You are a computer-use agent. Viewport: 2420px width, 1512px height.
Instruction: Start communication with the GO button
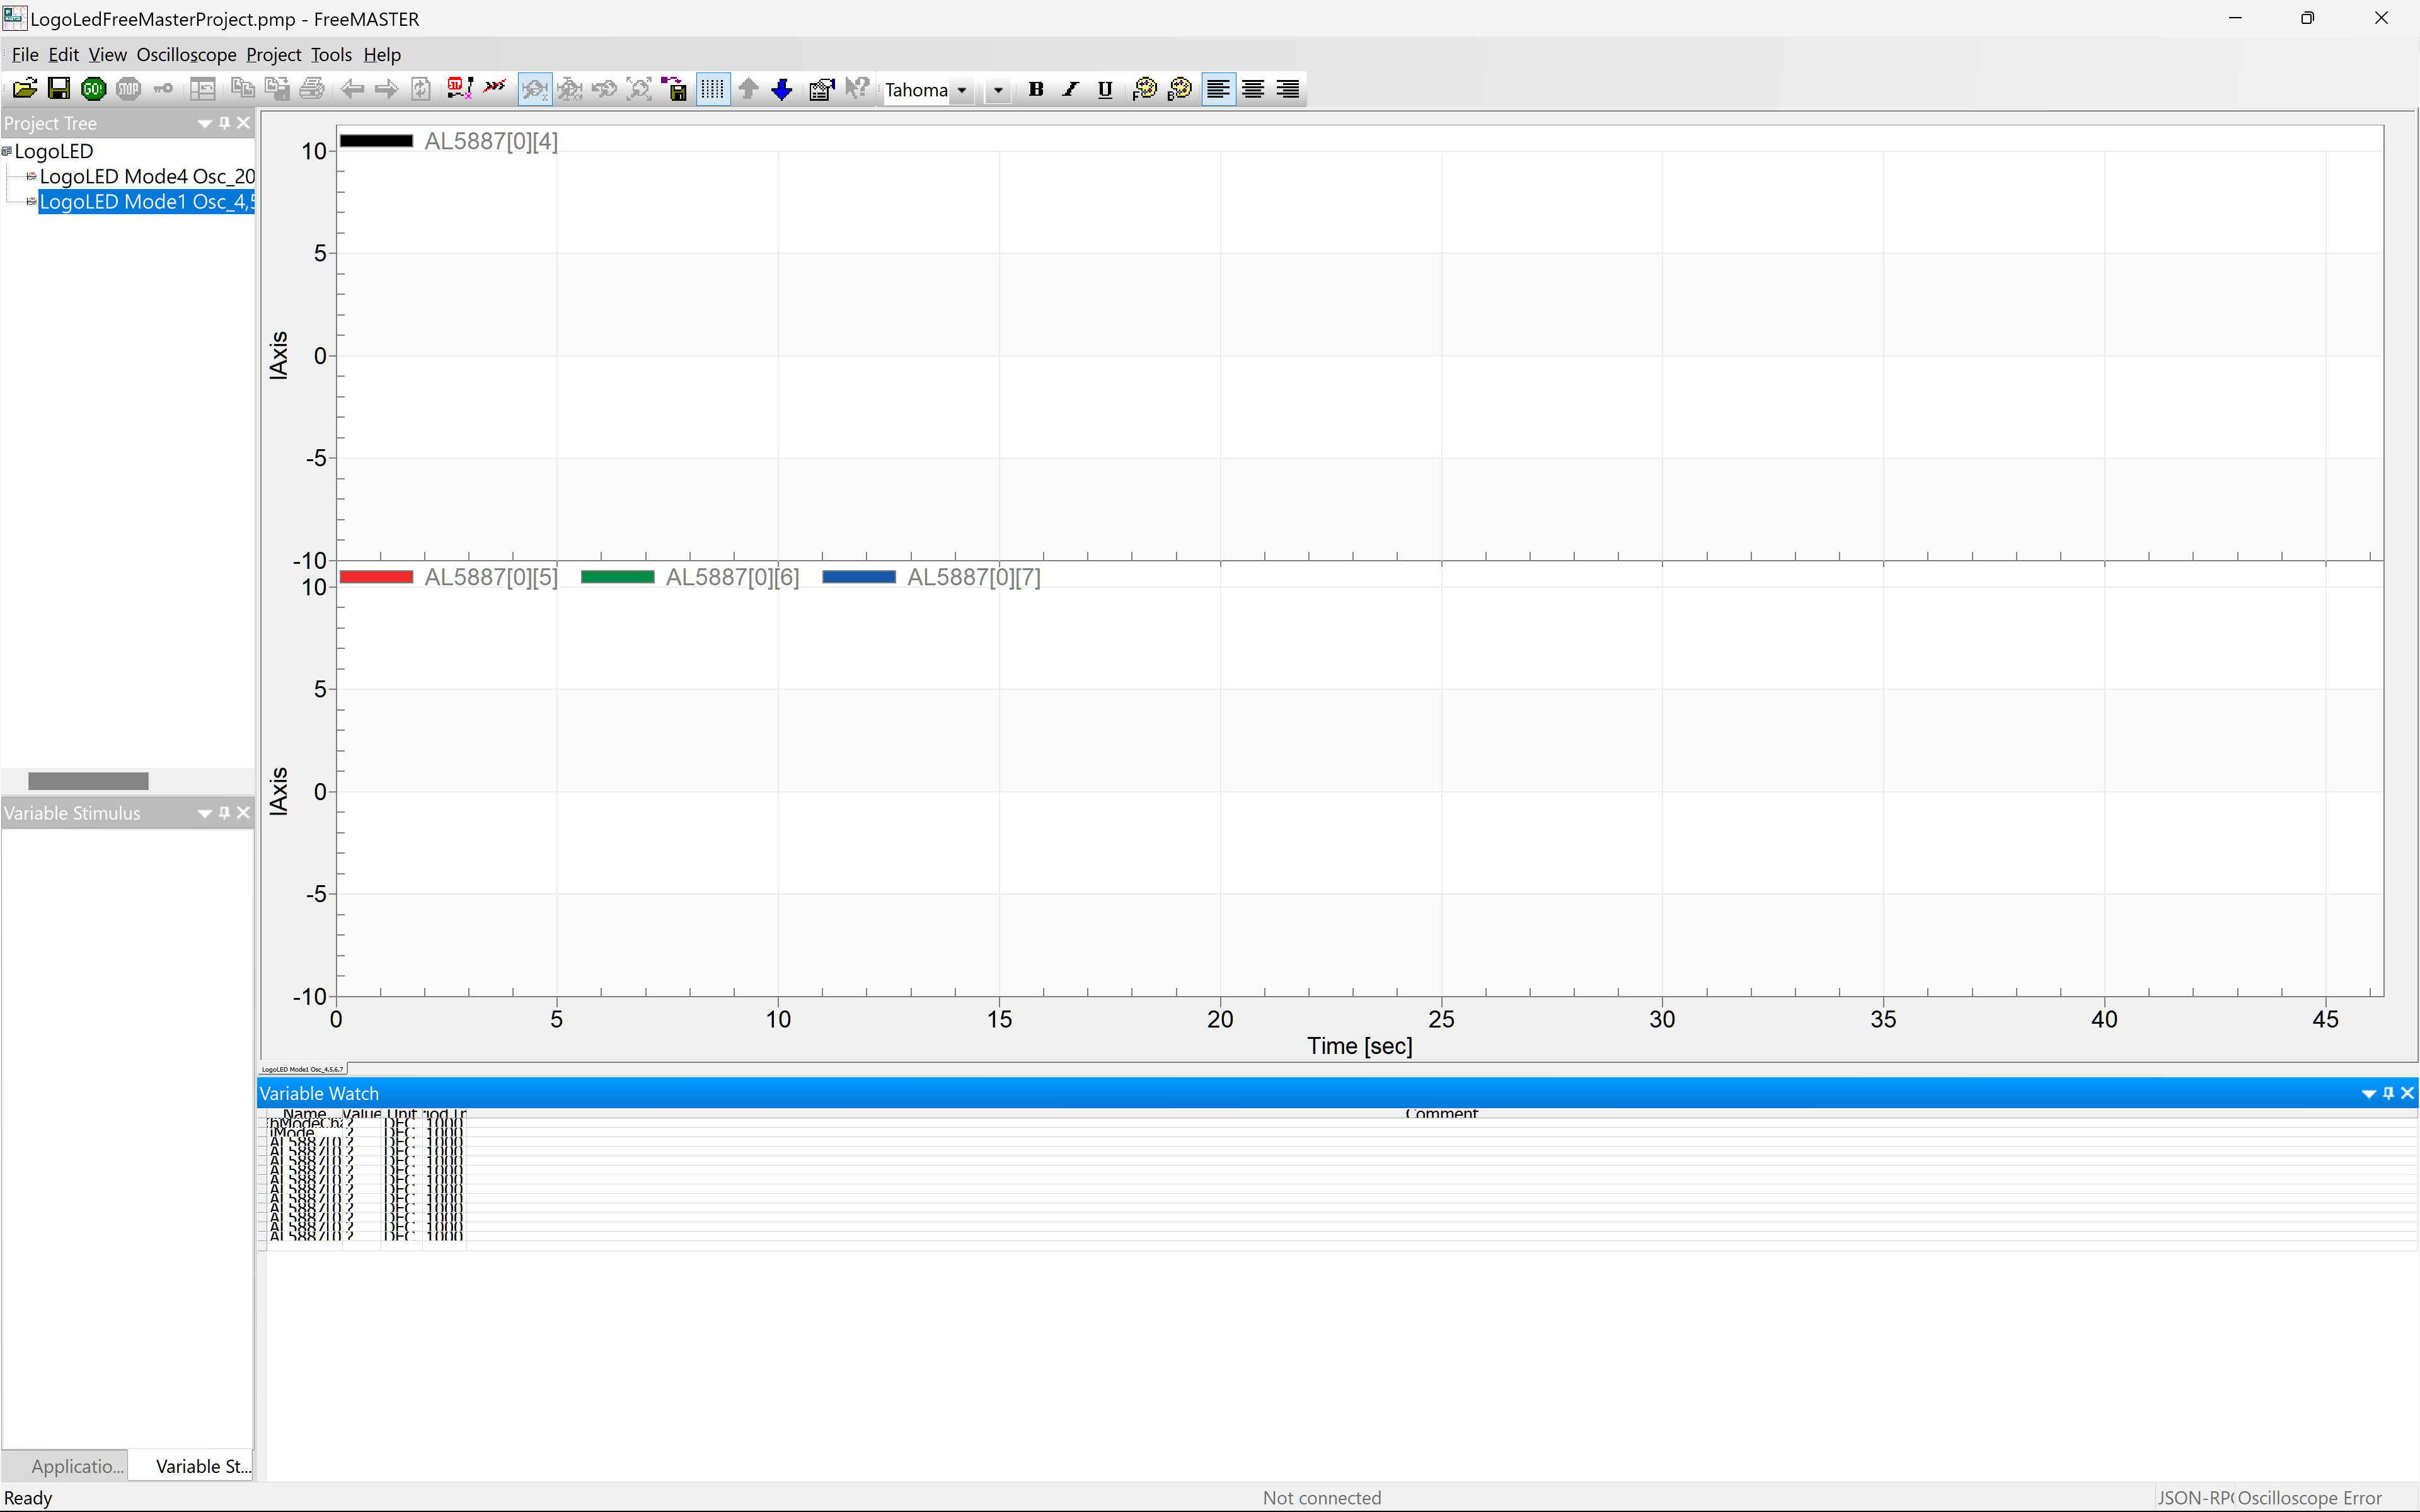[x=93, y=88]
